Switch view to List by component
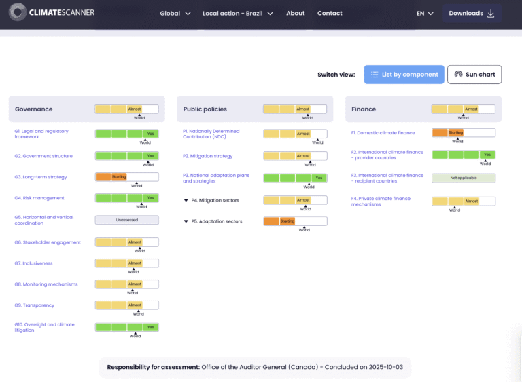The image size is (522, 382). (404, 75)
